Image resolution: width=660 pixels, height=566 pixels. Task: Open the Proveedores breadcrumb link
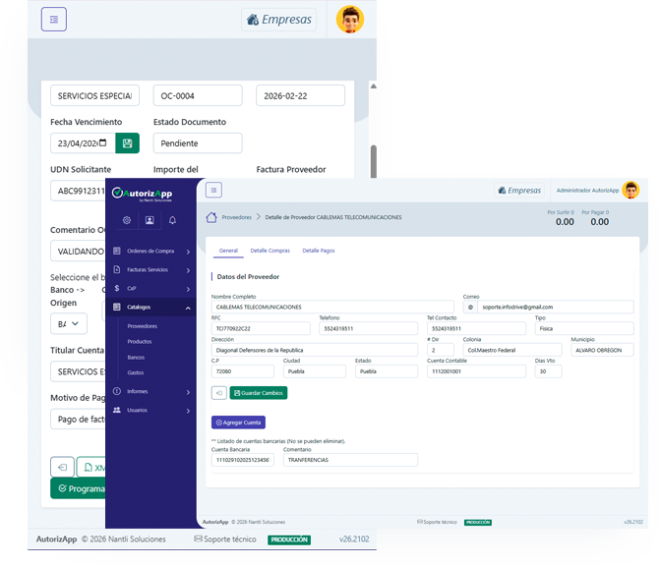pyautogui.click(x=236, y=217)
